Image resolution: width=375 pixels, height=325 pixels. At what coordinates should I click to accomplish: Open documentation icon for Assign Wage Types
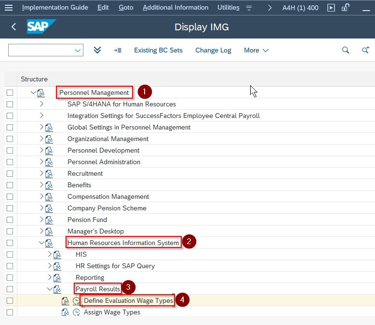[65, 312]
